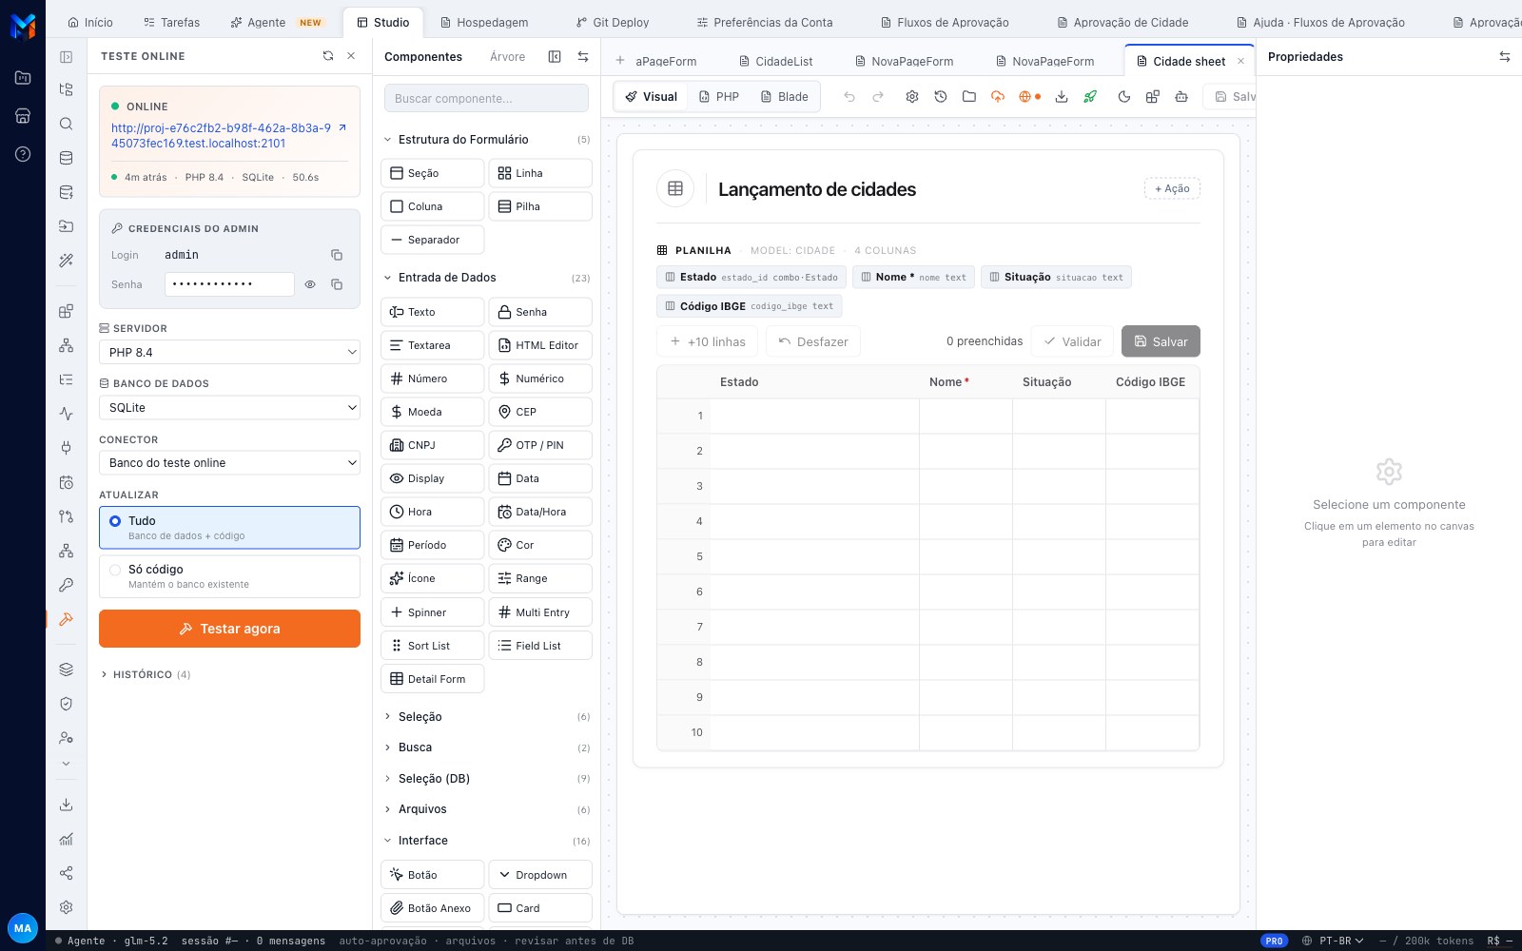Image resolution: width=1522 pixels, height=951 pixels.
Task: Show the admin password with eye icon
Action: (x=310, y=284)
